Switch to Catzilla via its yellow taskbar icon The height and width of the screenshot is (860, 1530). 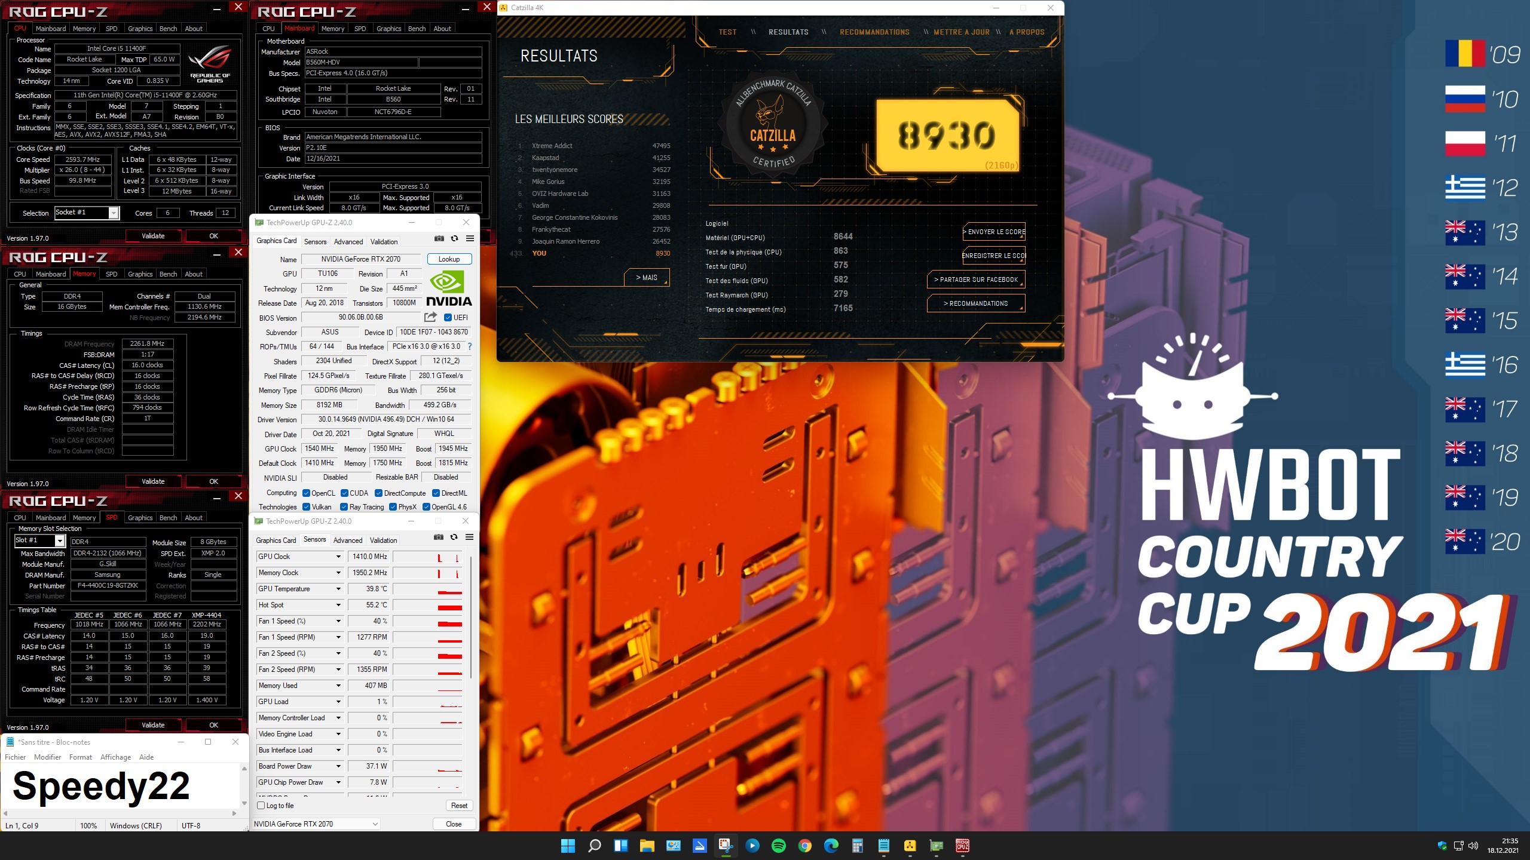(x=910, y=846)
